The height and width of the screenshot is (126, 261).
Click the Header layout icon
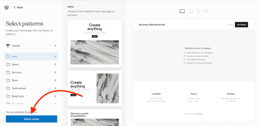tap(8, 46)
